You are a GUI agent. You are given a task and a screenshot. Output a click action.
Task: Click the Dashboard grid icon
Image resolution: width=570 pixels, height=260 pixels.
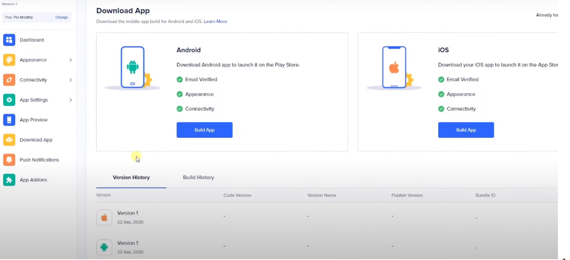coord(9,40)
